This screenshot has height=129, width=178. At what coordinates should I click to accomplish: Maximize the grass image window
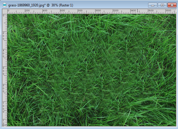[x=162, y=5]
